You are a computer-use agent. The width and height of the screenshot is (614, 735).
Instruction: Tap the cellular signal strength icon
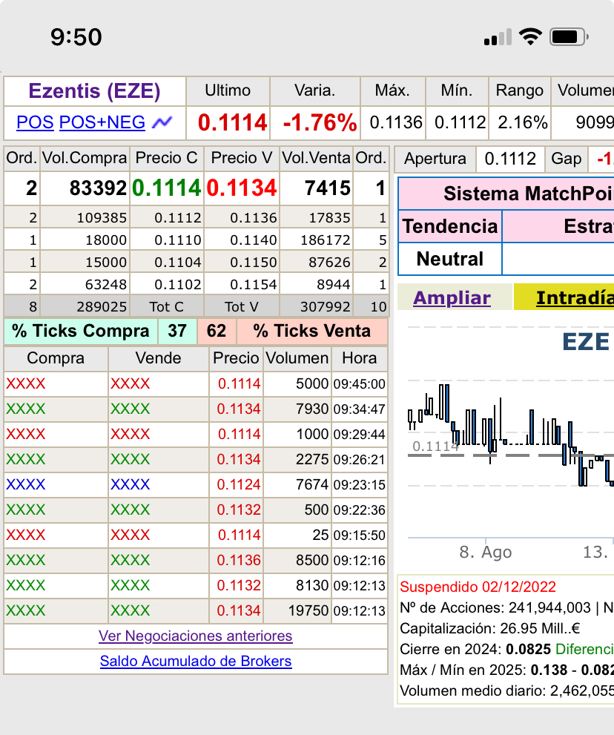[x=498, y=37]
